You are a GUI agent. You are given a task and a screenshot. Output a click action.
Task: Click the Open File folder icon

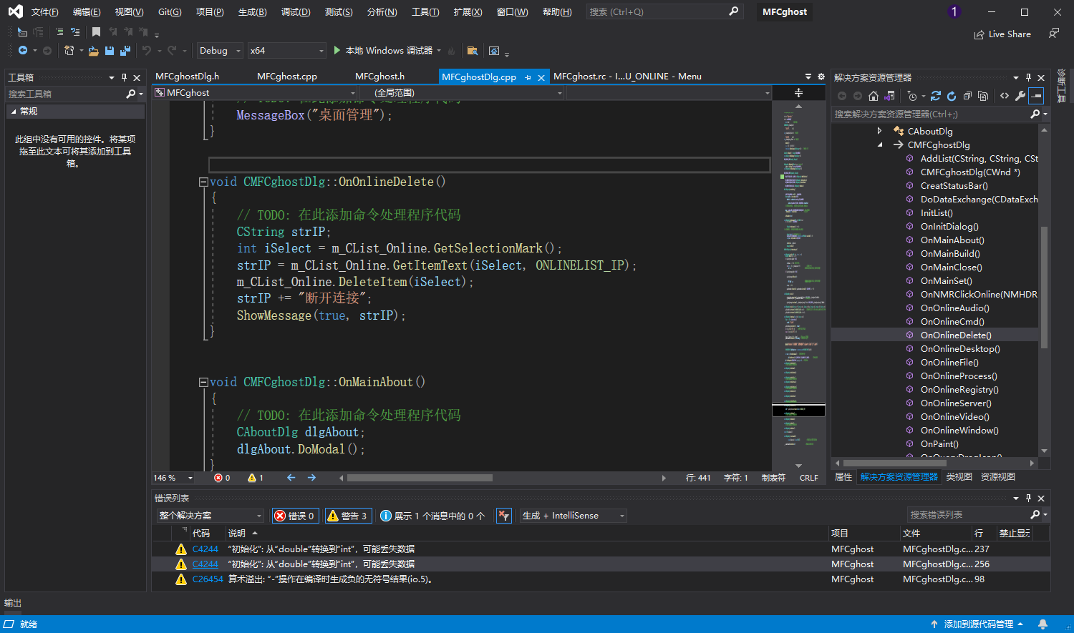[93, 51]
